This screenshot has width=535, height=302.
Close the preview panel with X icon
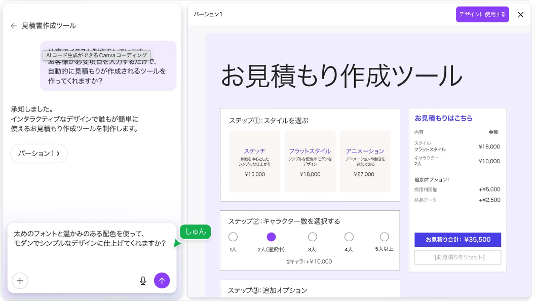tap(520, 15)
